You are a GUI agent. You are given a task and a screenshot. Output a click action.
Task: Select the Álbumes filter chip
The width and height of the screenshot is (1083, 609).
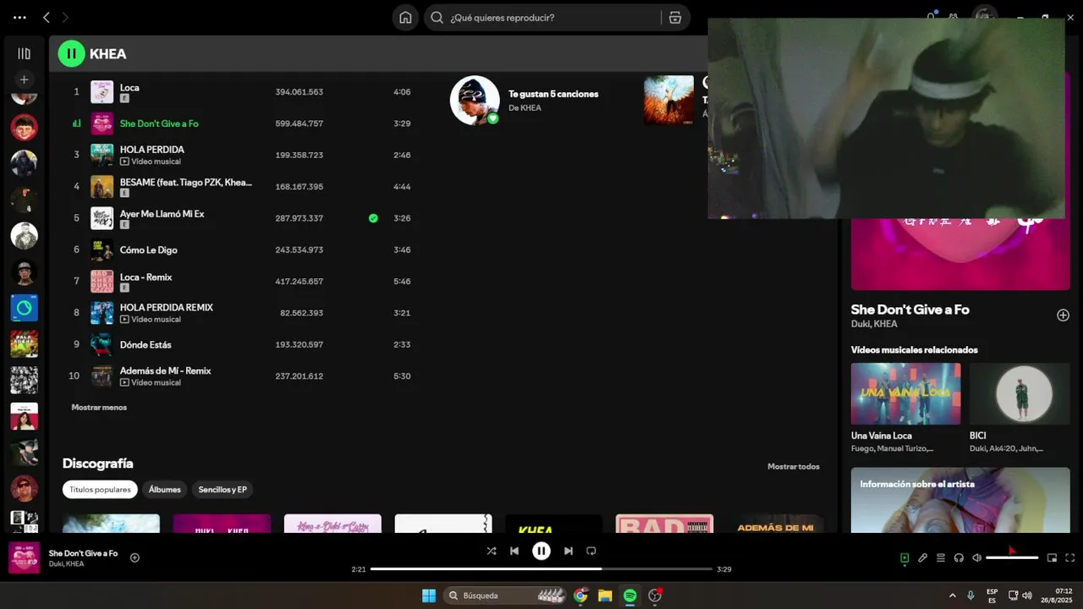pos(165,490)
